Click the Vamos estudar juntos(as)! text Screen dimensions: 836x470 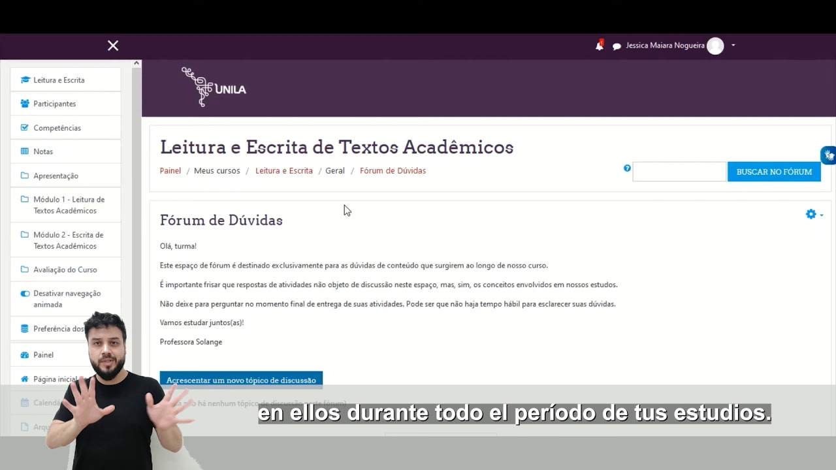pos(202,323)
